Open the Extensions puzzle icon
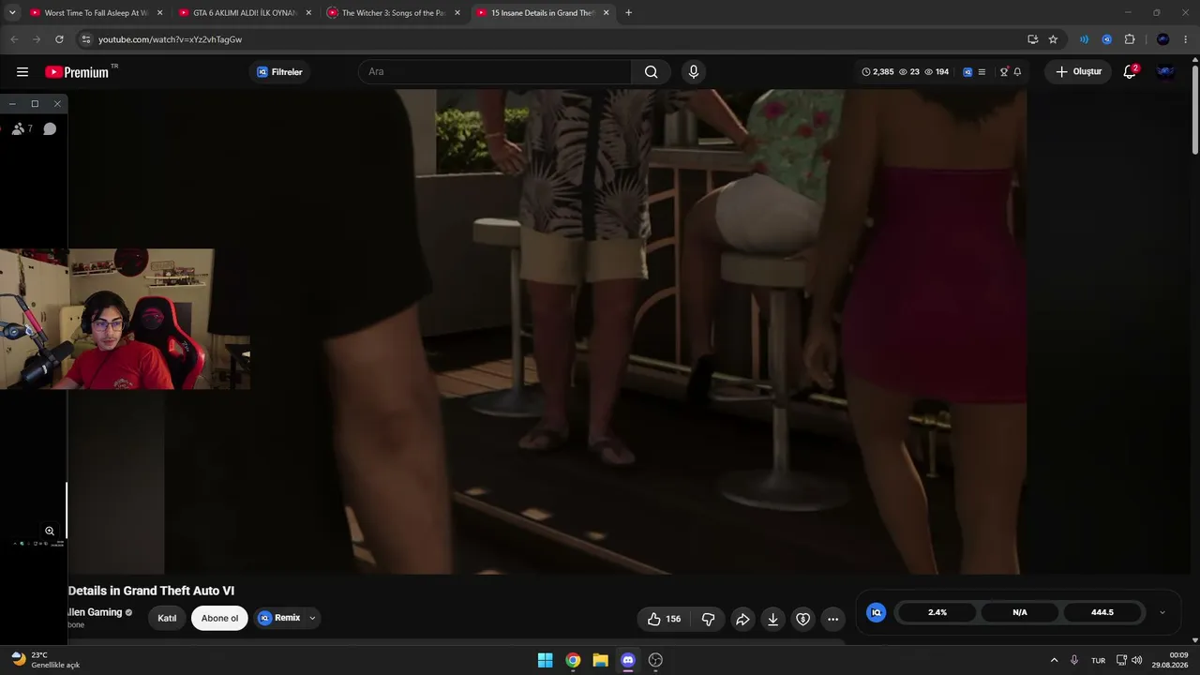Image resolution: width=1200 pixels, height=675 pixels. pos(1130,39)
